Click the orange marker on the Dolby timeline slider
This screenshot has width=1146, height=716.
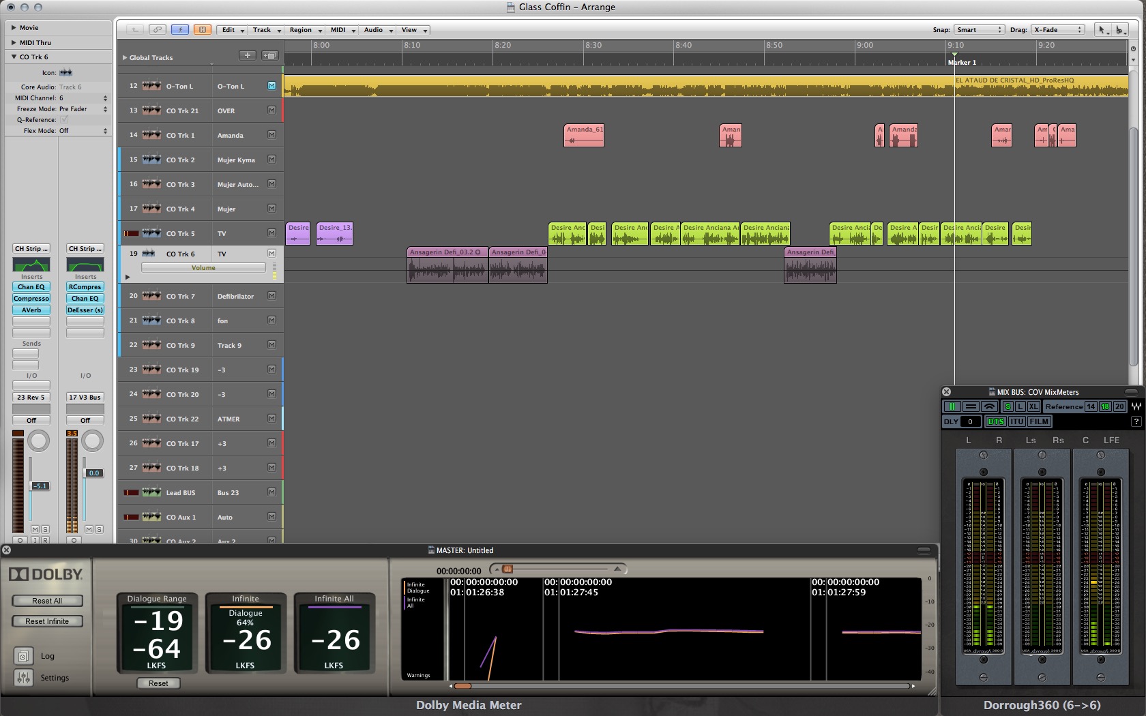[507, 569]
